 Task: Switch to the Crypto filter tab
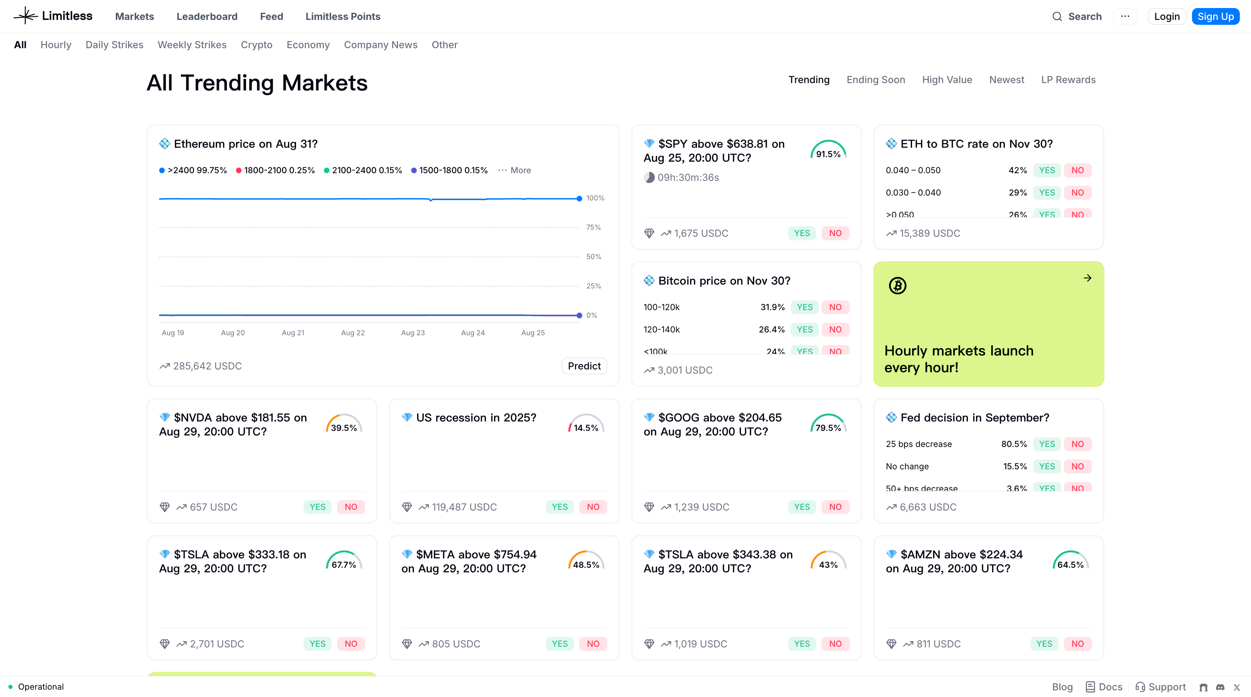257,45
